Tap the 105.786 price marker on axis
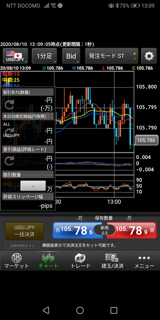The image size is (160, 320). tap(146, 140)
